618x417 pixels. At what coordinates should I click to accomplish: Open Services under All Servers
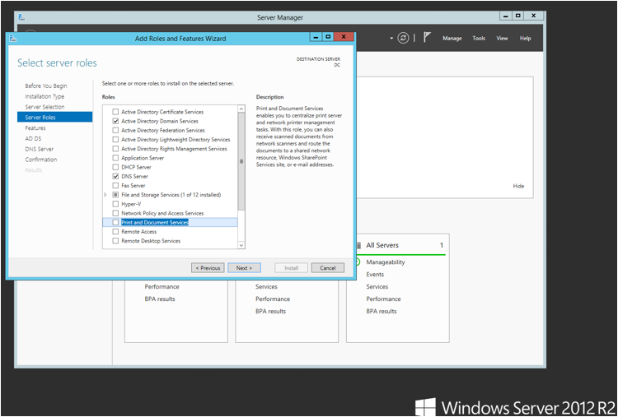coord(377,287)
